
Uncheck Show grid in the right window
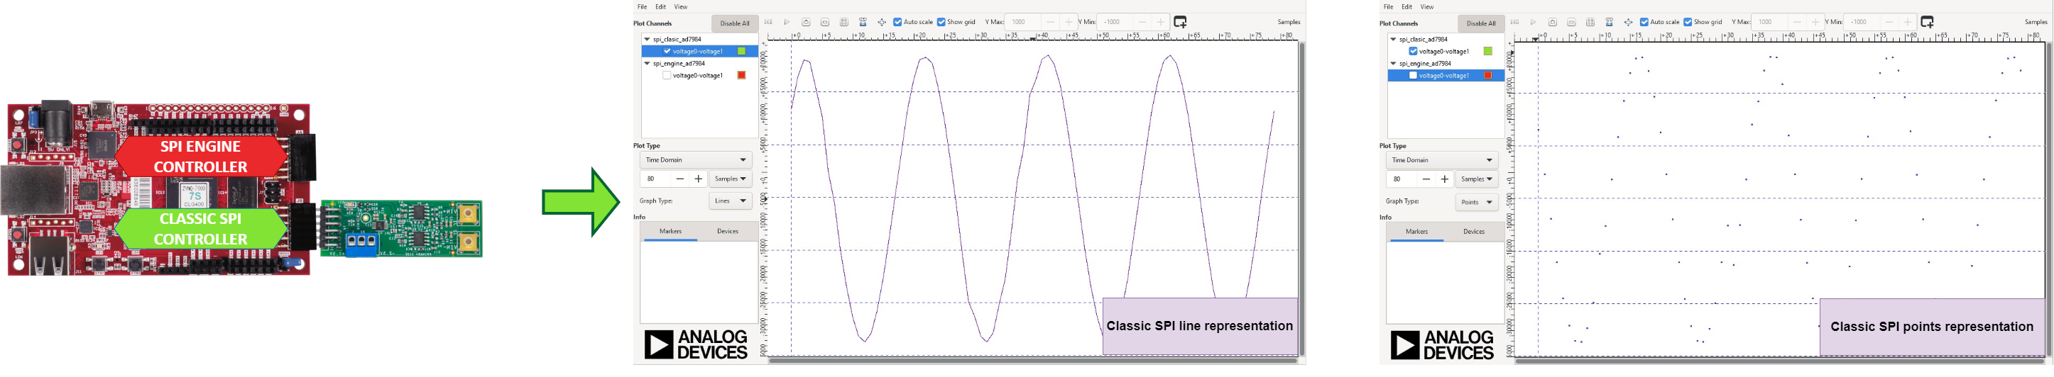1688,22
